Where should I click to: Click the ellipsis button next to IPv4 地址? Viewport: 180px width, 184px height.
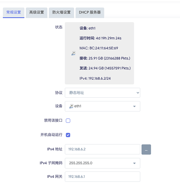point(146,149)
